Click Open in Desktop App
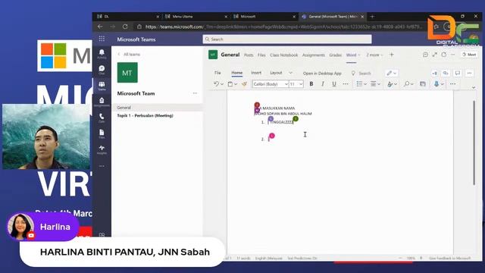Screen dimensions: 485x273 (x=322, y=74)
